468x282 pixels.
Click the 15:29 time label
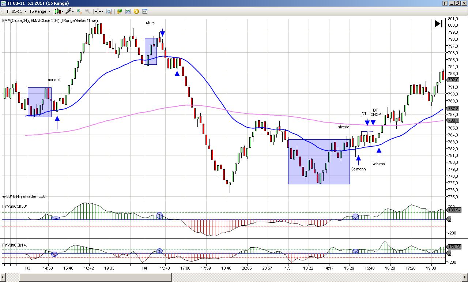pyautogui.click(x=349, y=268)
